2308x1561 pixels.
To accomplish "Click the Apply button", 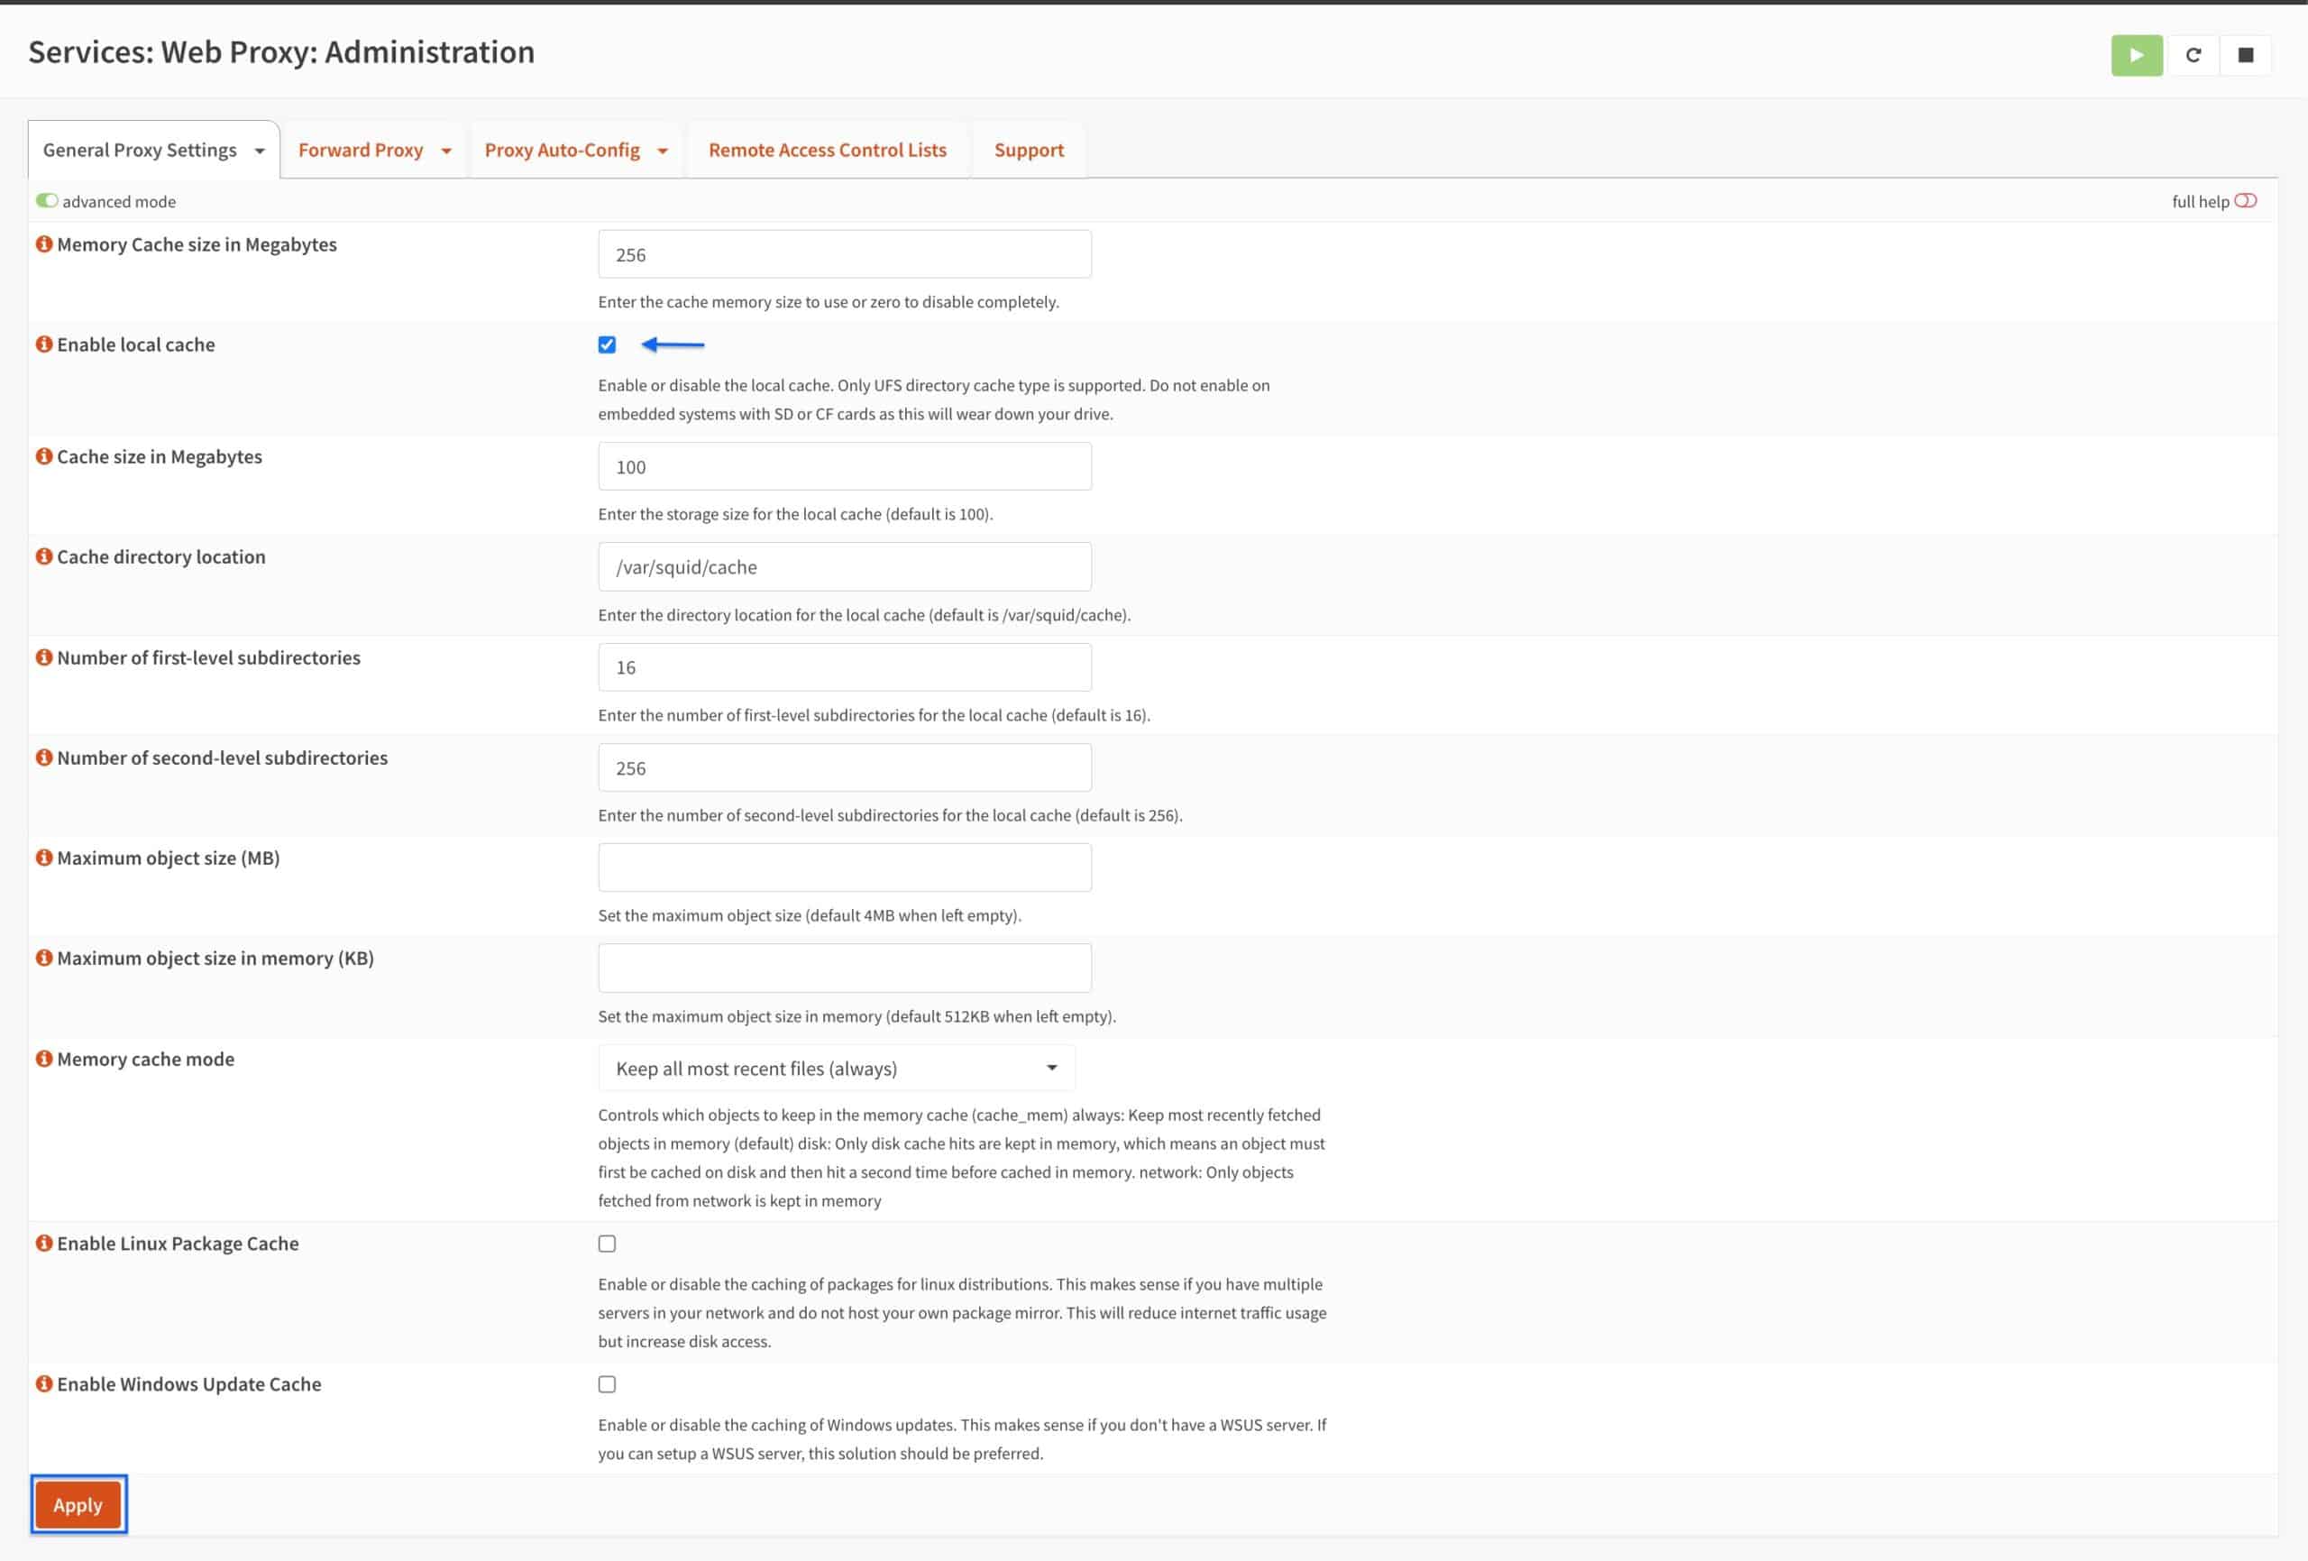I will coord(78,1504).
